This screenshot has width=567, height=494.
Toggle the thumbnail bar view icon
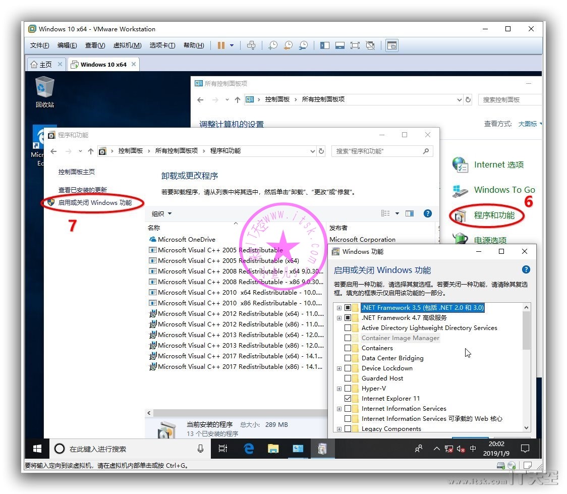tap(340, 45)
